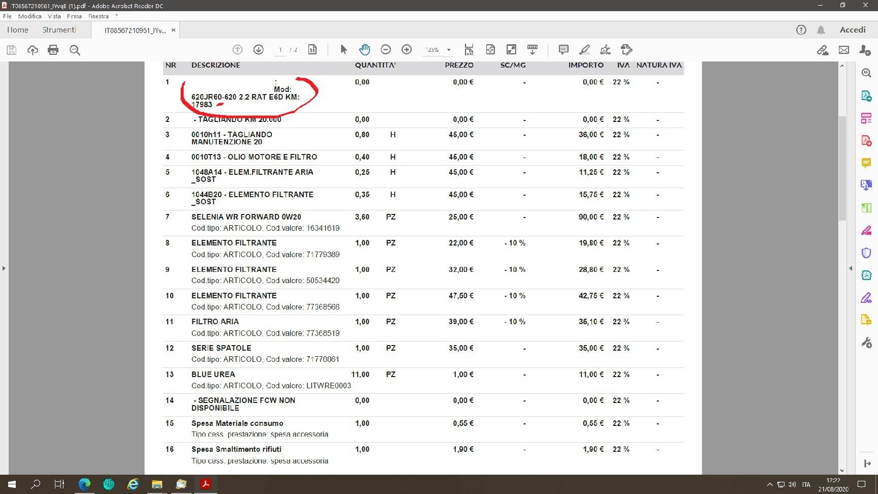Click the Zoom in plus button
This screenshot has height=494, width=878.
point(406,50)
